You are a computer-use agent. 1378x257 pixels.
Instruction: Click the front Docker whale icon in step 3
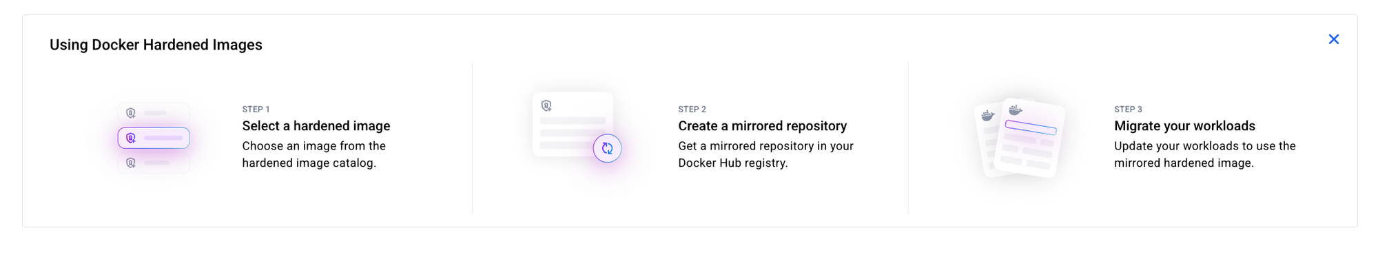tap(1016, 110)
